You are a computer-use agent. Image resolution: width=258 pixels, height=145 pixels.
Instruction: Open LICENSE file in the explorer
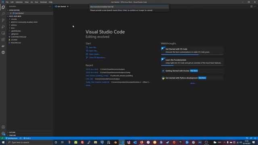tap(14, 40)
